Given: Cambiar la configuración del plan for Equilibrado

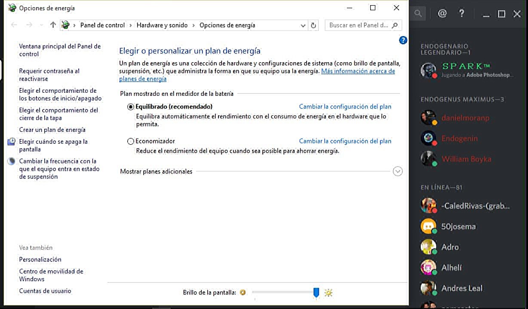Looking at the screenshot, I should (x=345, y=106).
